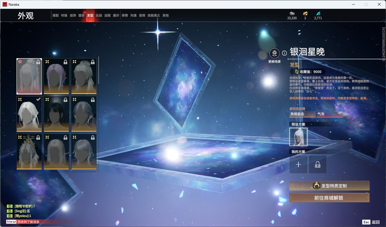Click the chat message from 雨yolou
Viewport: 386px width, 227px height.
(23, 216)
